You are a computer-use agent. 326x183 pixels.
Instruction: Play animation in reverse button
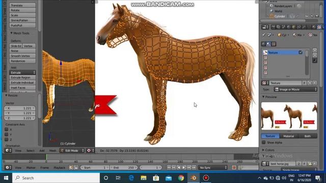coord(179,167)
